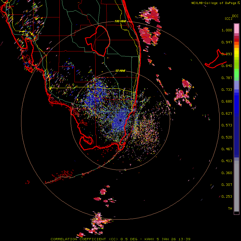This screenshot has width=241, height=241.
Task: Select the 0.947 scale value
Action: (227, 42)
